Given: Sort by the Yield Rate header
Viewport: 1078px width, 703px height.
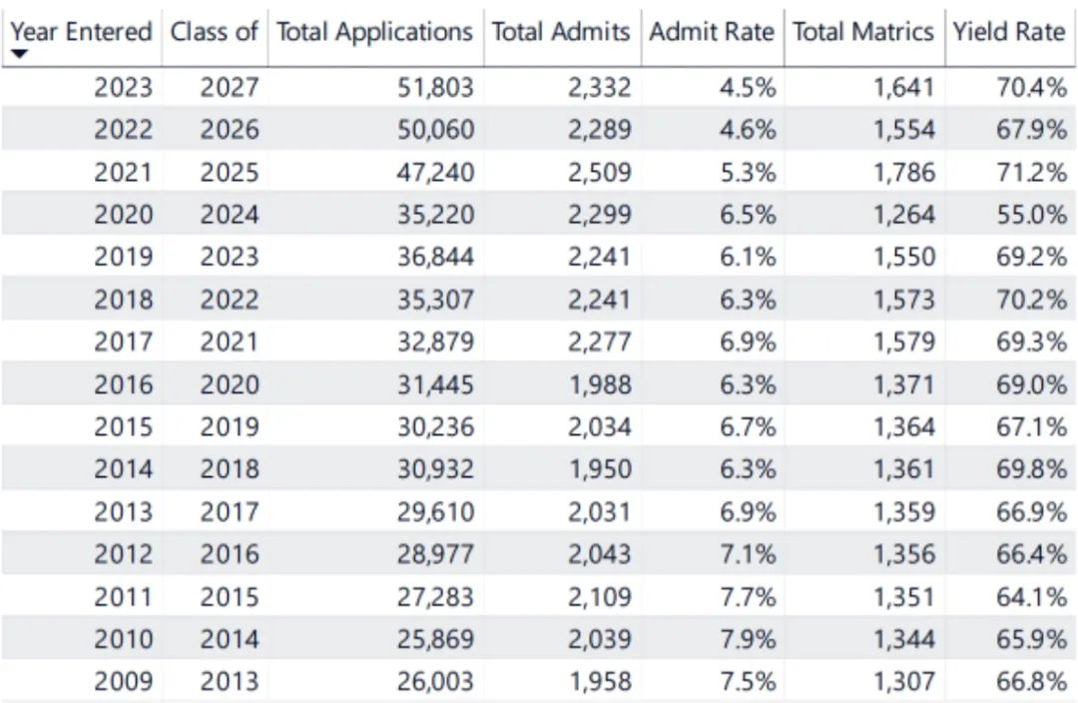Looking at the screenshot, I should pyautogui.click(x=1009, y=32).
